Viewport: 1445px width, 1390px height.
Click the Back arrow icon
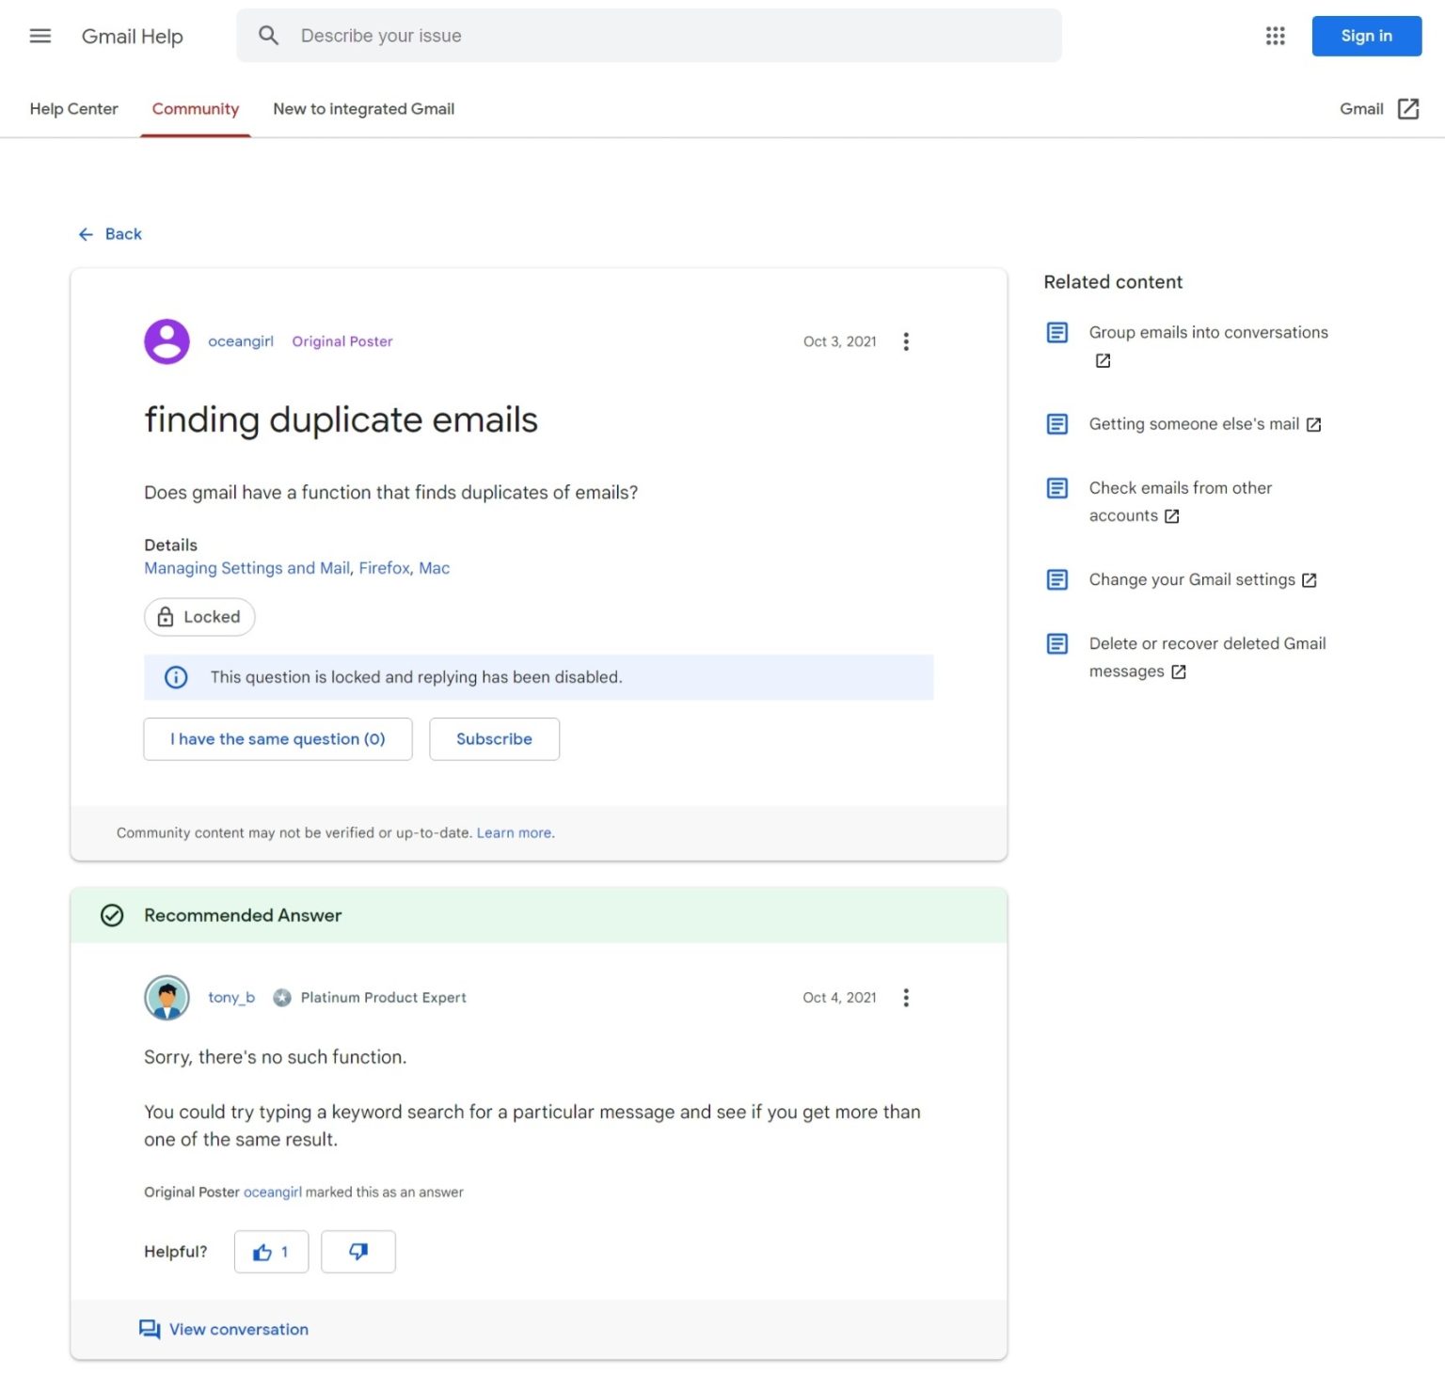pyautogui.click(x=86, y=234)
